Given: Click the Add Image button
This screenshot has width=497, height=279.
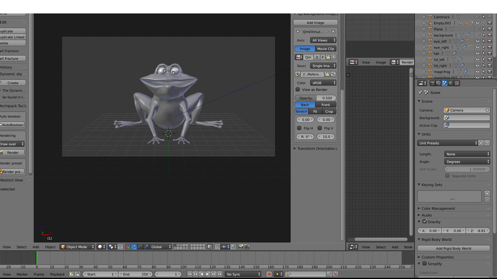Looking at the screenshot, I should (x=315, y=23).
